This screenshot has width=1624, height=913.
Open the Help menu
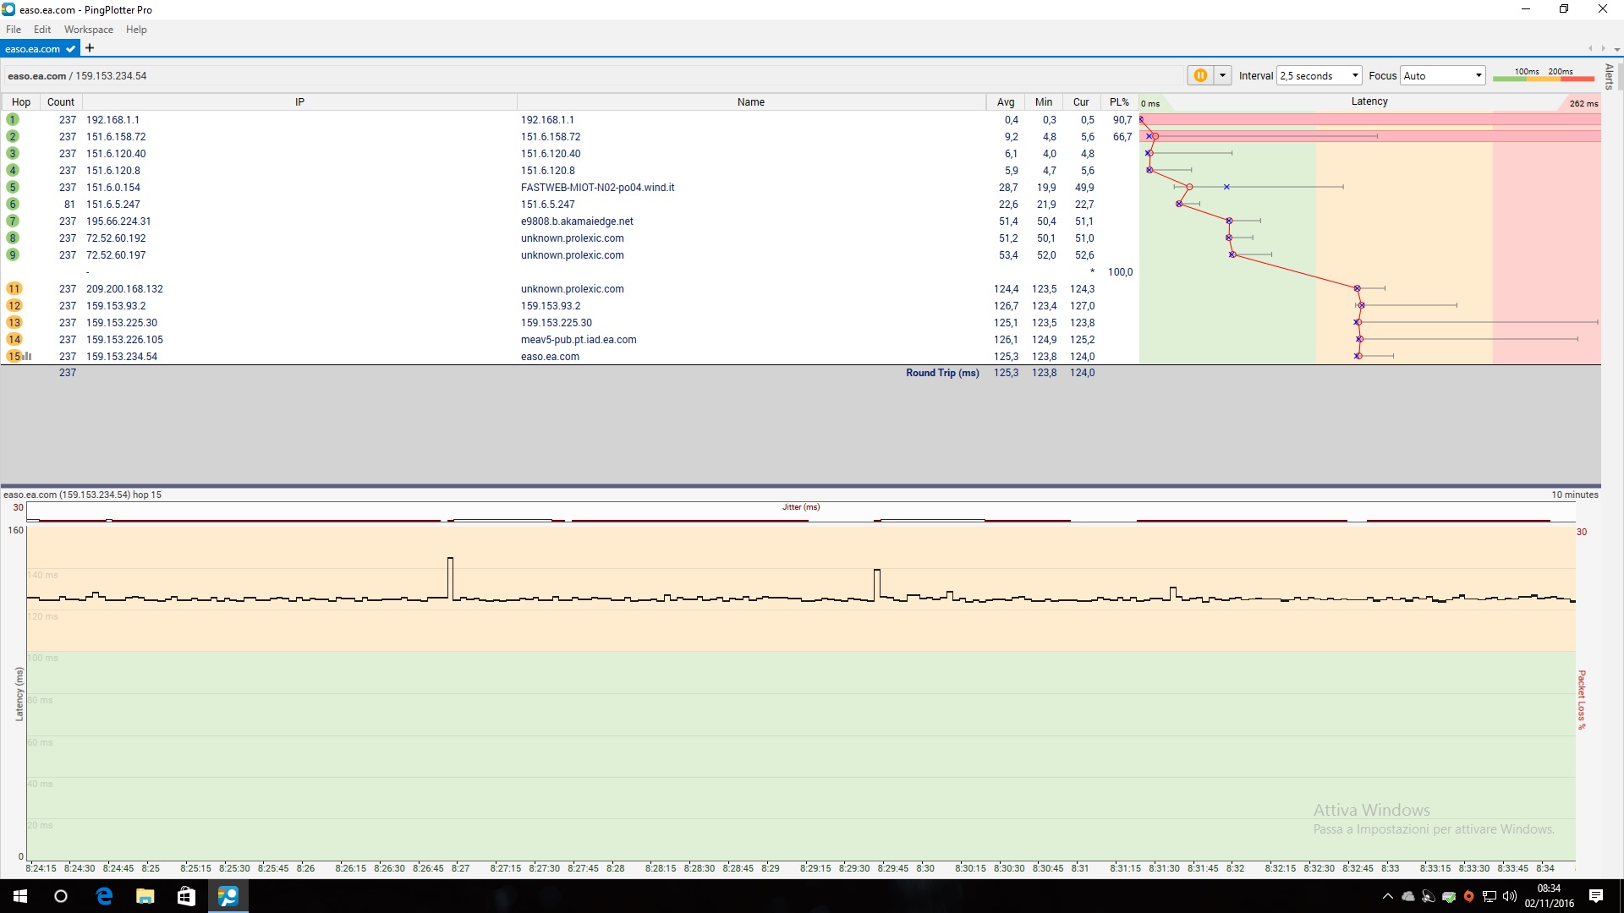136,30
